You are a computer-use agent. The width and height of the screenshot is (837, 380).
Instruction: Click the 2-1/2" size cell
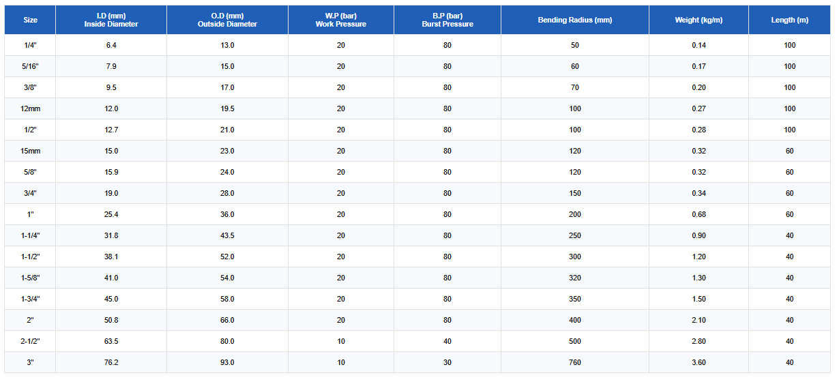pos(30,341)
